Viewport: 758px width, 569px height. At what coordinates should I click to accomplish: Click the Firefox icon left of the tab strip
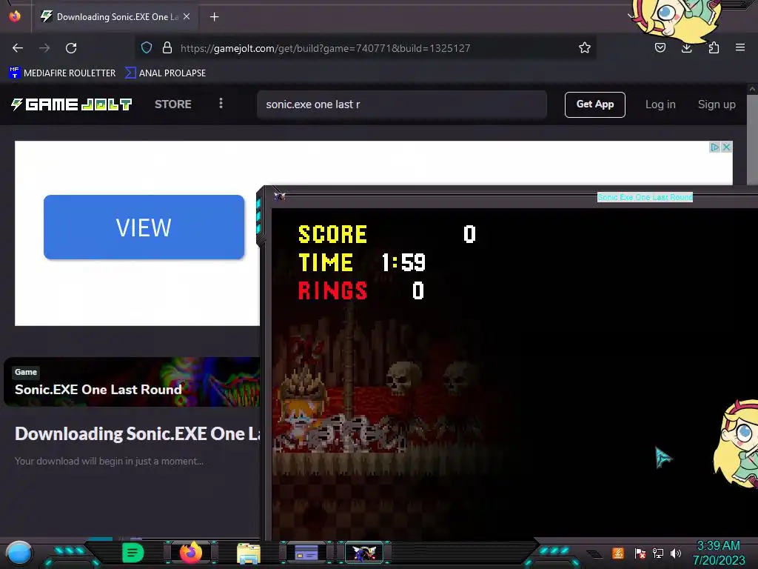pyautogui.click(x=15, y=16)
